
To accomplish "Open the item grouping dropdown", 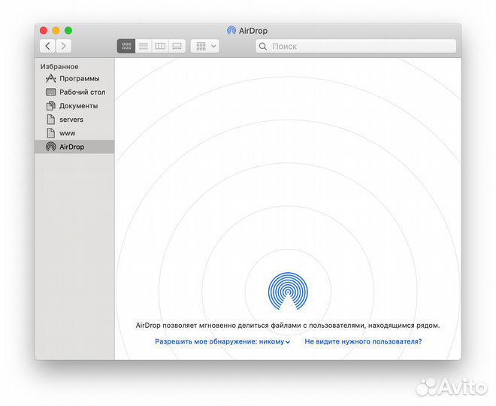I will click(205, 46).
